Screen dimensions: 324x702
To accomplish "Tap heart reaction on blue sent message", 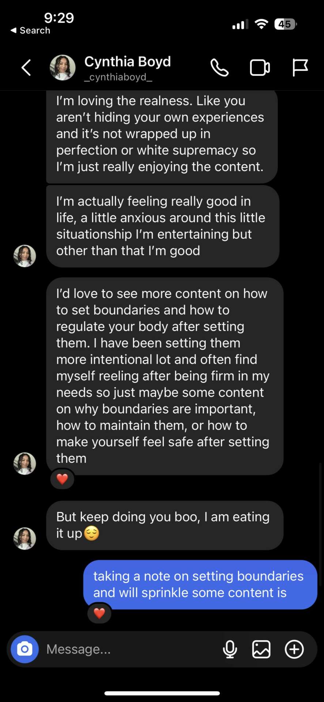I will [99, 613].
